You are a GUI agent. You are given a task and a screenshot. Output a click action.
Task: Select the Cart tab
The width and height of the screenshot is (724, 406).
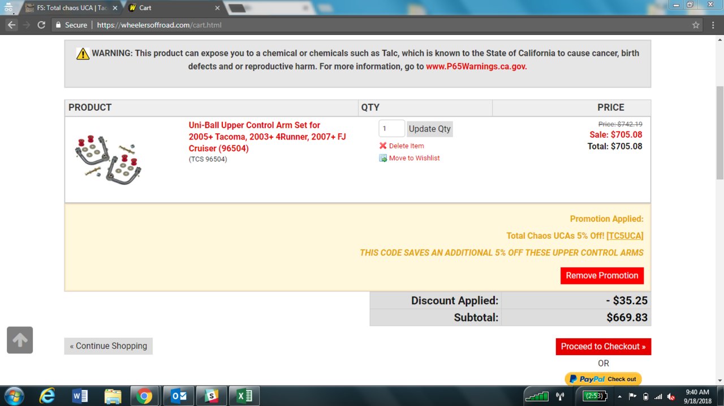[x=173, y=8]
